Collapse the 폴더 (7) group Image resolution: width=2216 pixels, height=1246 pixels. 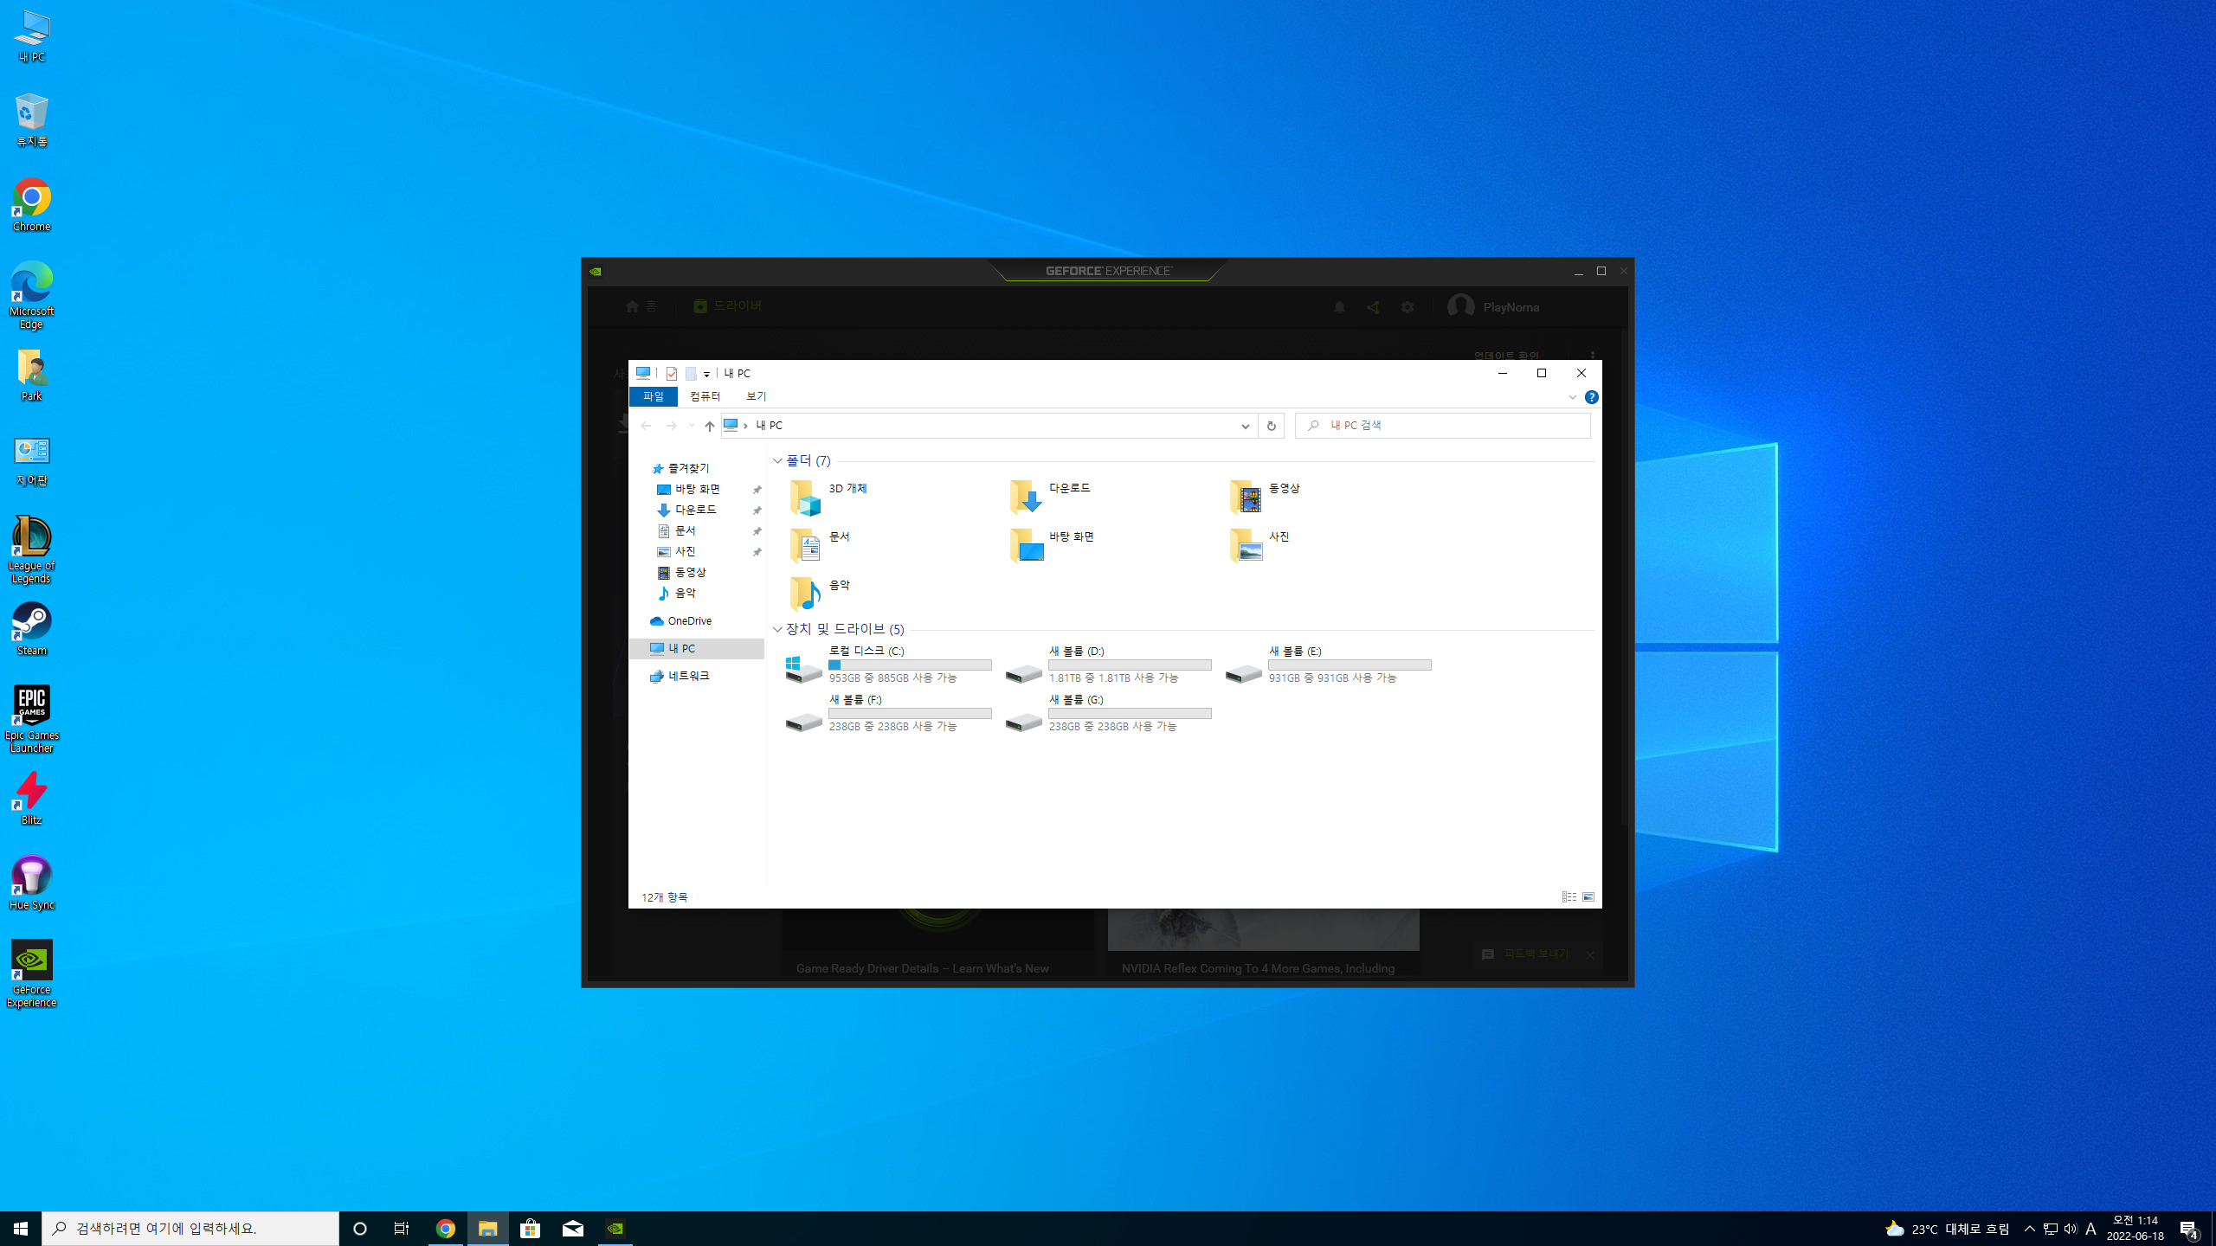tap(777, 461)
